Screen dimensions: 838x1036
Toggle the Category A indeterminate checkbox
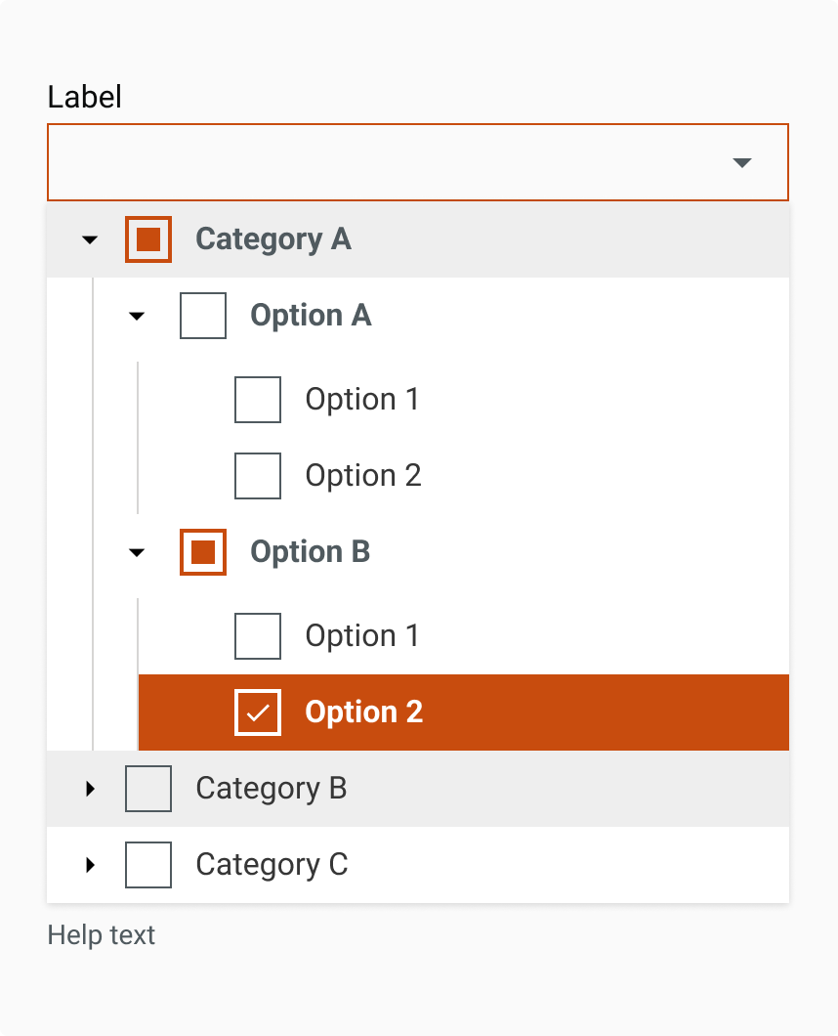click(x=148, y=239)
